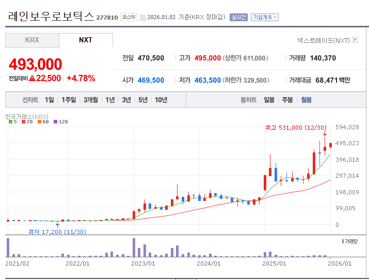369x280 pixels.
Task: Select the NXT tab
Action: (x=86, y=40)
